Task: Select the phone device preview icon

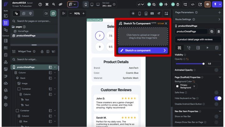Action: pos(86,4)
